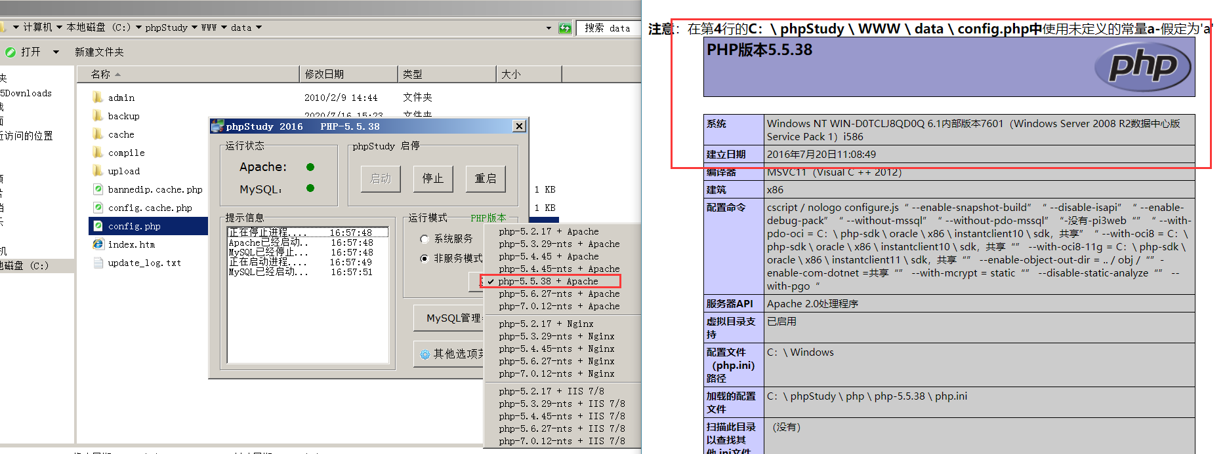Click the compile folder icon
This screenshot has height=454, width=1225.
[x=98, y=152]
